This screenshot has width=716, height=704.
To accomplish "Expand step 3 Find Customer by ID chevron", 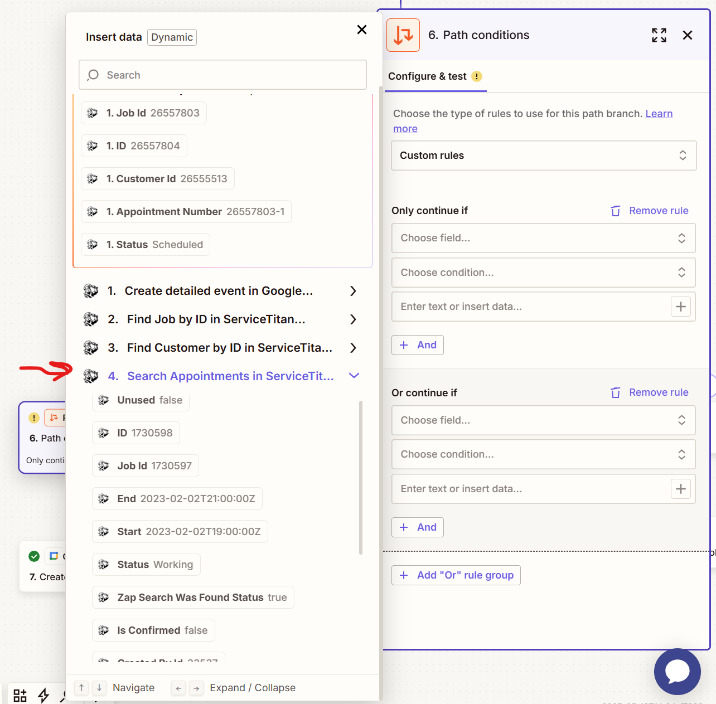I will [353, 348].
